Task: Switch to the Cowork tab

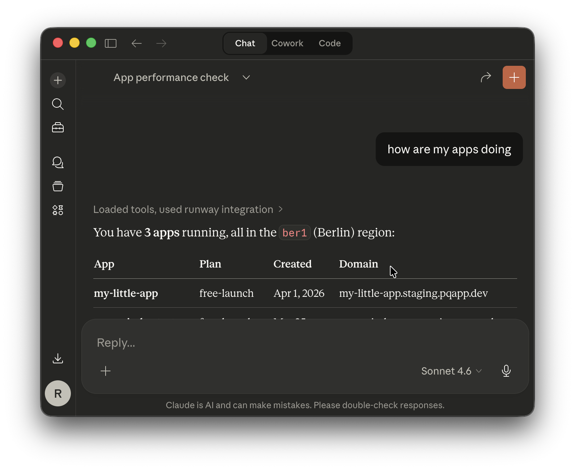Action: (287, 43)
